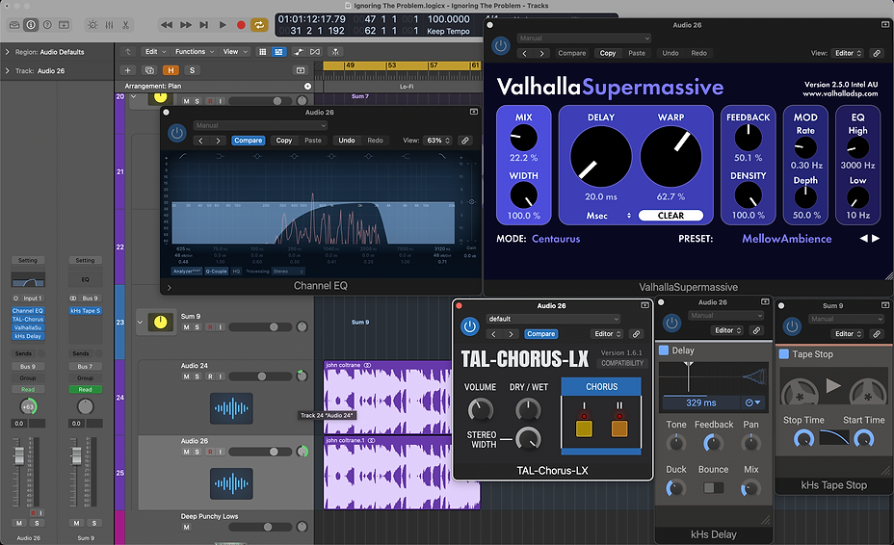Select the Audio 26 waveform track icon
This screenshot has height=545, width=894.
point(231,484)
